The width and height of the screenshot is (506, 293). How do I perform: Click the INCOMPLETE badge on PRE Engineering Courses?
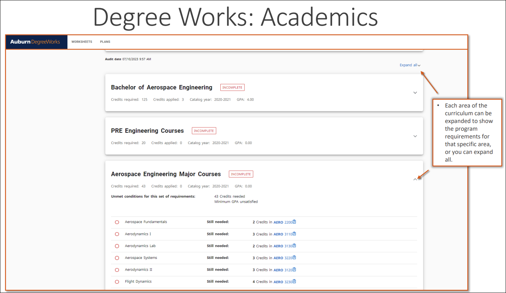pyautogui.click(x=204, y=130)
